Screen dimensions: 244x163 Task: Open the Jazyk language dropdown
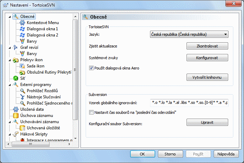click(189, 34)
